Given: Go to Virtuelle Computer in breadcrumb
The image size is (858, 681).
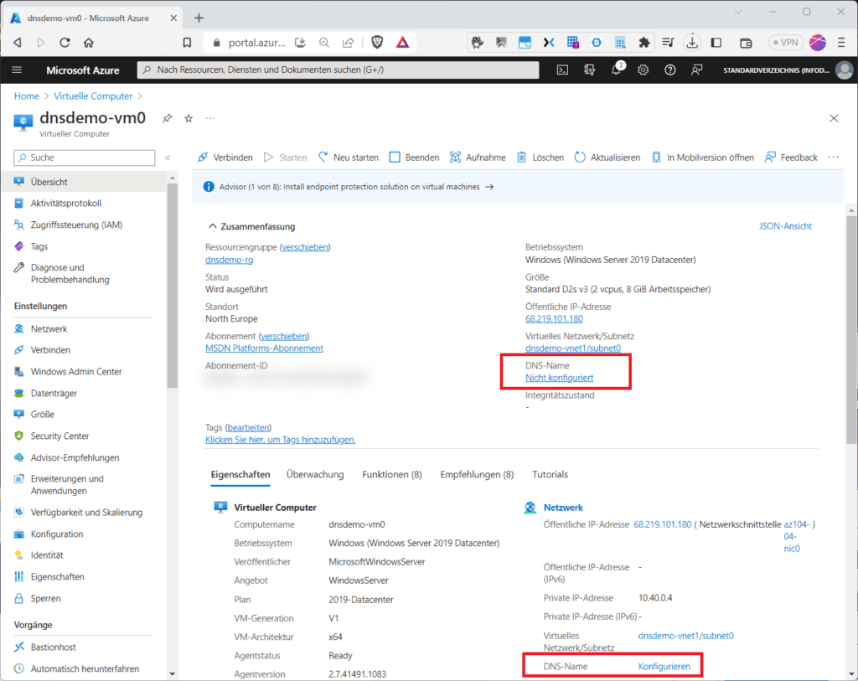Looking at the screenshot, I should click(93, 96).
